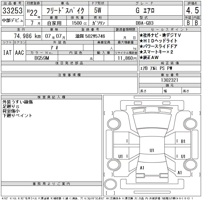Click the A1 mark at rear right corner
Image resolution: width=202 pixels, height=202 pixels.
(180, 173)
